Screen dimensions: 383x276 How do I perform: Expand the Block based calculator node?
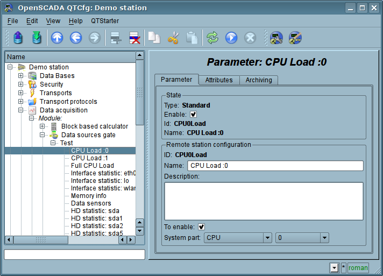click(x=42, y=126)
